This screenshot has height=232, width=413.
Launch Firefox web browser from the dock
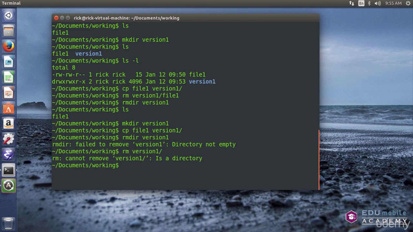coord(8,46)
